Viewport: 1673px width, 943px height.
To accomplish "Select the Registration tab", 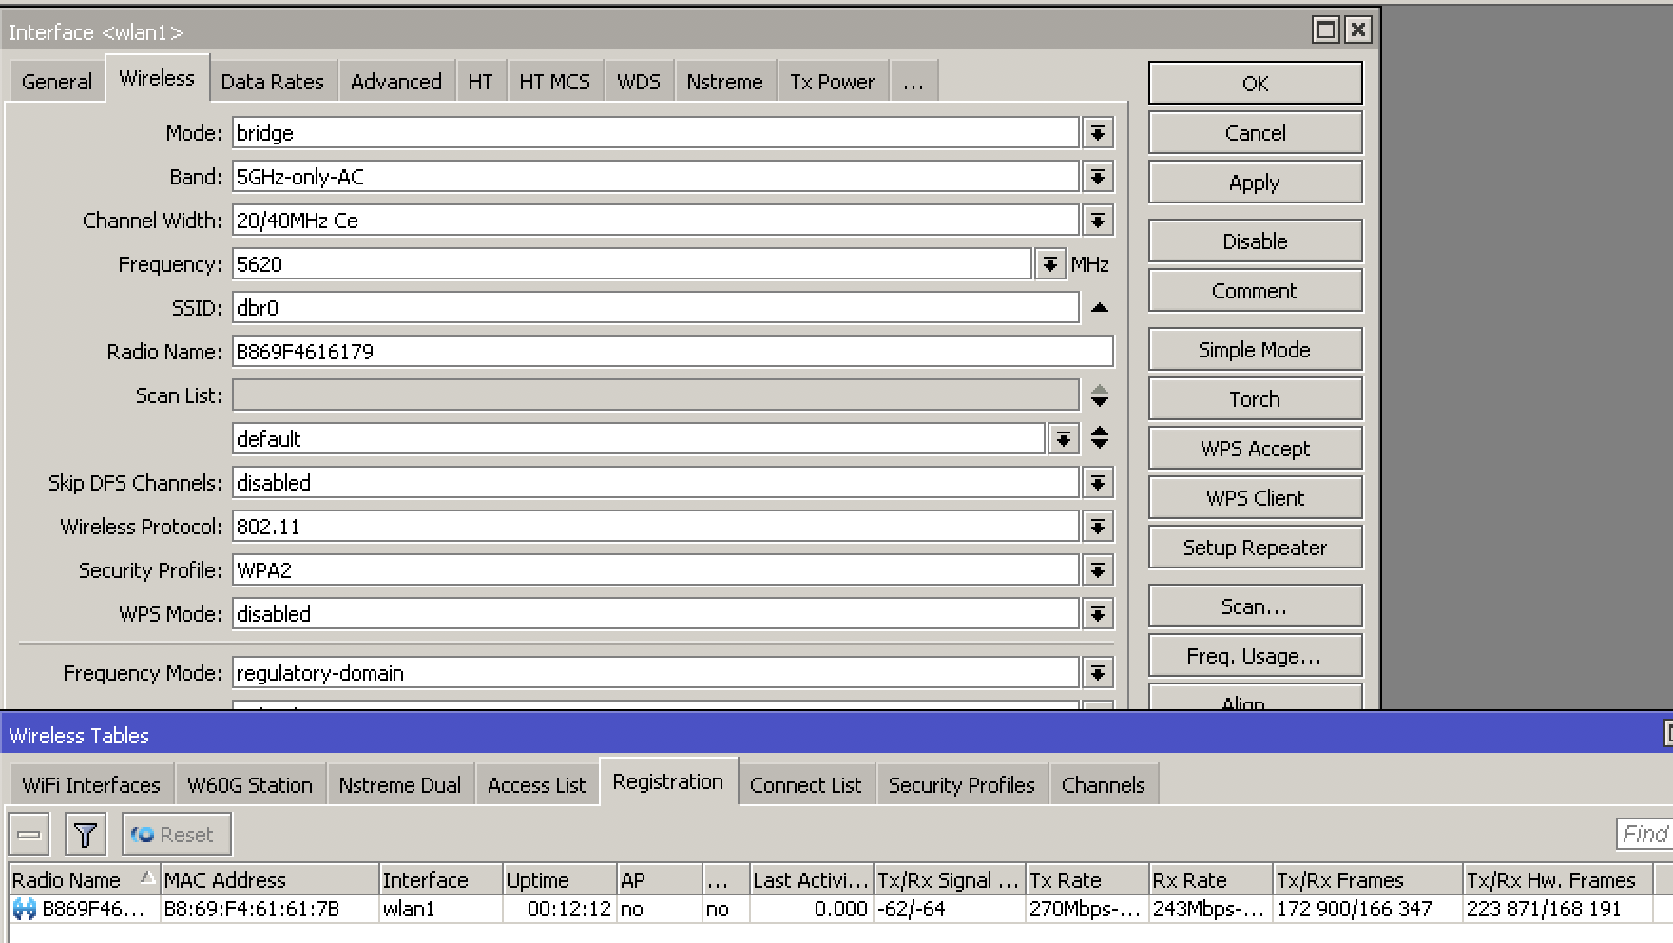I will tap(667, 781).
